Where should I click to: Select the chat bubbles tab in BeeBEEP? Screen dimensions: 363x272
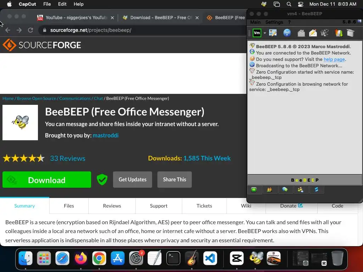coord(285,190)
